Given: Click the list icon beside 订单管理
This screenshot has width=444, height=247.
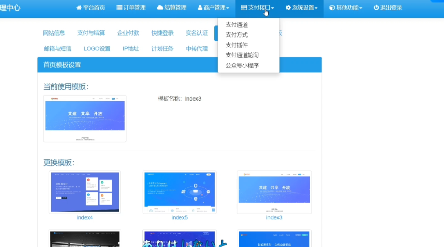Looking at the screenshot, I should (x=119, y=8).
